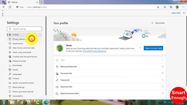Open the Collections icon
This screenshot has width=187, height=105.
(x=171, y=7)
